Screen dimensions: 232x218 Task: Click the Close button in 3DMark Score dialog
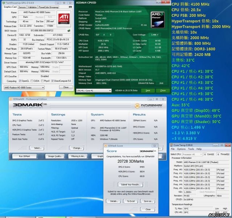click(x=148, y=209)
